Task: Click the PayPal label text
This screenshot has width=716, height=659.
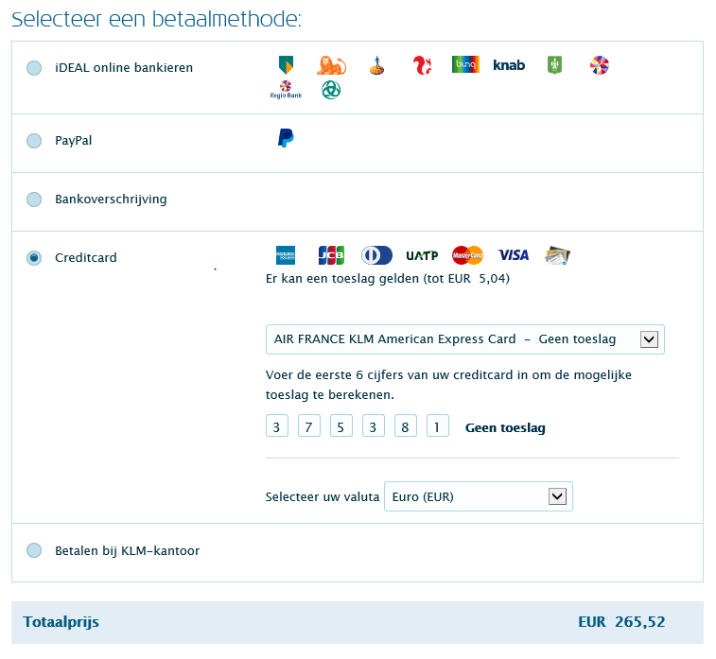Action: click(x=73, y=141)
